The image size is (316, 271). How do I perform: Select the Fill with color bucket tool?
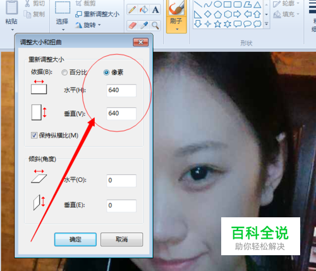pos(143,9)
